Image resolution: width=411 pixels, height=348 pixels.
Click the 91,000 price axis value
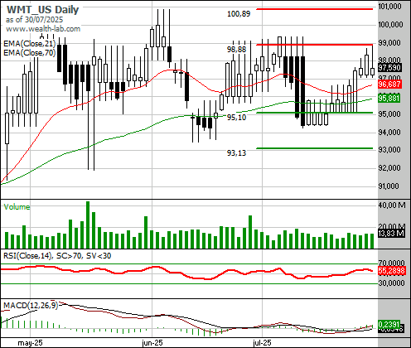pyautogui.click(x=389, y=186)
